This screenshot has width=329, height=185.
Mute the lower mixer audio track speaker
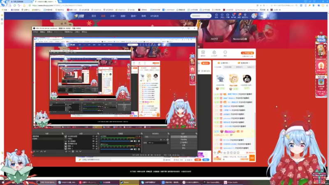[135, 149]
